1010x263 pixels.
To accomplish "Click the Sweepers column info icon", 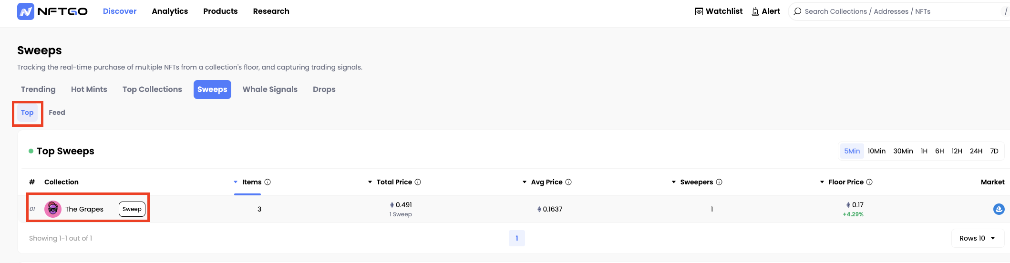I will click(719, 182).
